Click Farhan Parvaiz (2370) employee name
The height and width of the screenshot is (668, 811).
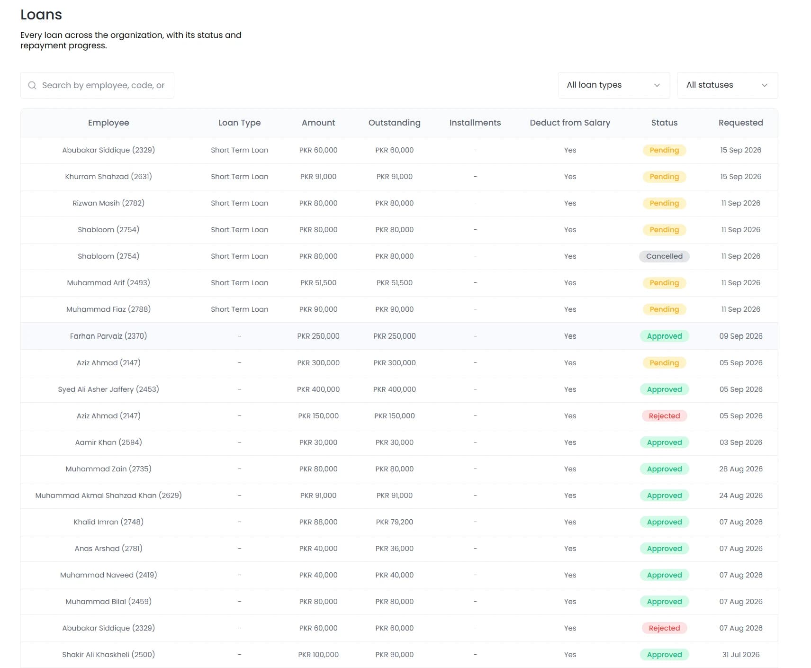pyautogui.click(x=108, y=336)
